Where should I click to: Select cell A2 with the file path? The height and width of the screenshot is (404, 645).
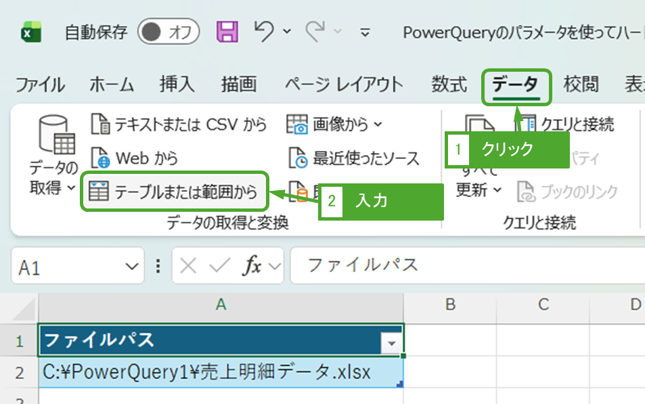click(x=221, y=372)
